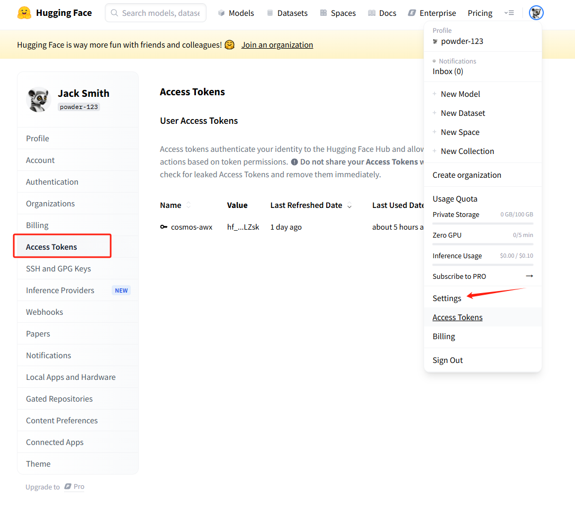Click the warning icon before 'Do not share'
575x518 pixels.
[294, 162]
